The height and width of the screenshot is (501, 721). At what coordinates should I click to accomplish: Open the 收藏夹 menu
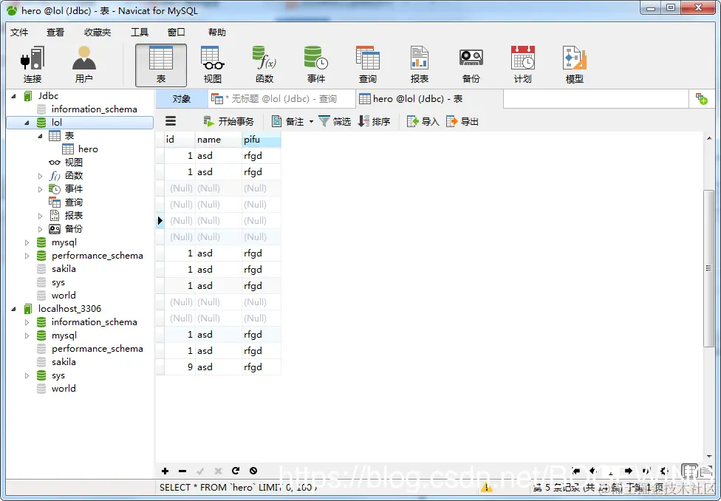[x=98, y=33]
